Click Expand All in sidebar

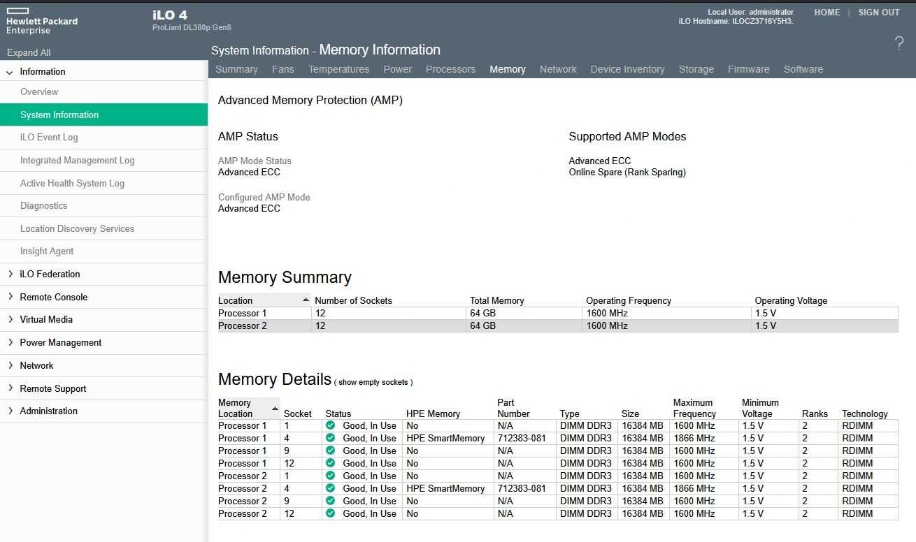tap(29, 52)
